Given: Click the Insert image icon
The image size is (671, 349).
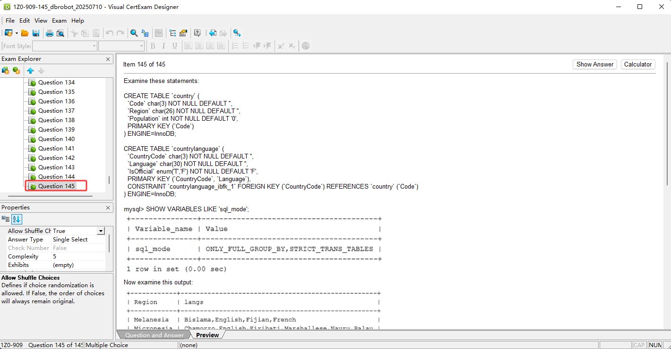Looking at the screenshot, I should tap(159, 33).
